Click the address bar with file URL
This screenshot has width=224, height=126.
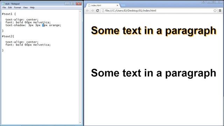coord(159,10)
